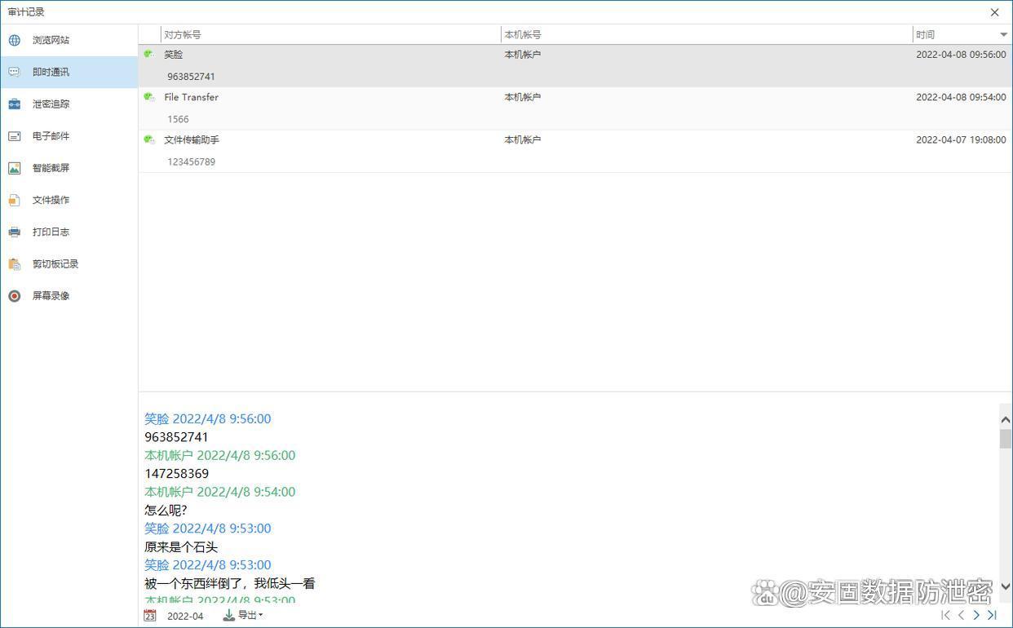Click the chat scrollbar down arrow
Screen dimensions: 1013x628
click(x=1006, y=586)
